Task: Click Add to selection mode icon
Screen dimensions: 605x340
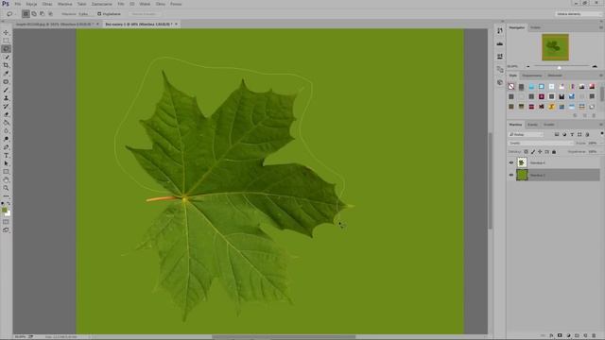Action: (34, 14)
